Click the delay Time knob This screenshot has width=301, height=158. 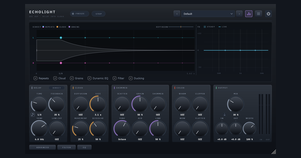(x=39, y=104)
